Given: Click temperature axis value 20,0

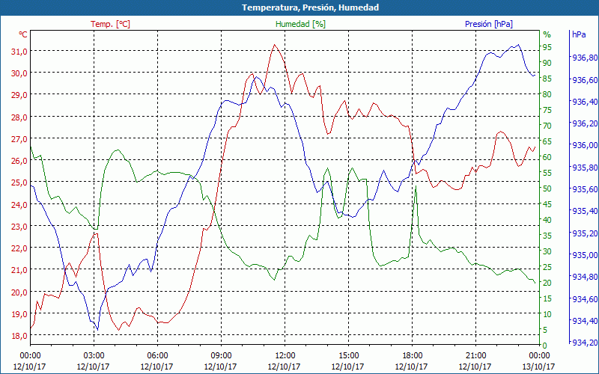Looking at the screenshot, I should [x=19, y=292].
